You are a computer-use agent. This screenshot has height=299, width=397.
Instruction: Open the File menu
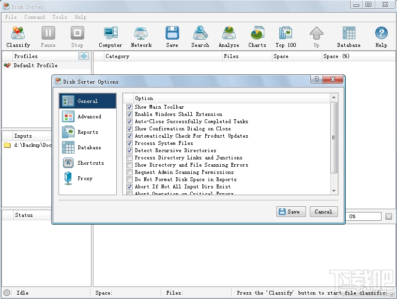pyautogui.click(x=11, y=17)
